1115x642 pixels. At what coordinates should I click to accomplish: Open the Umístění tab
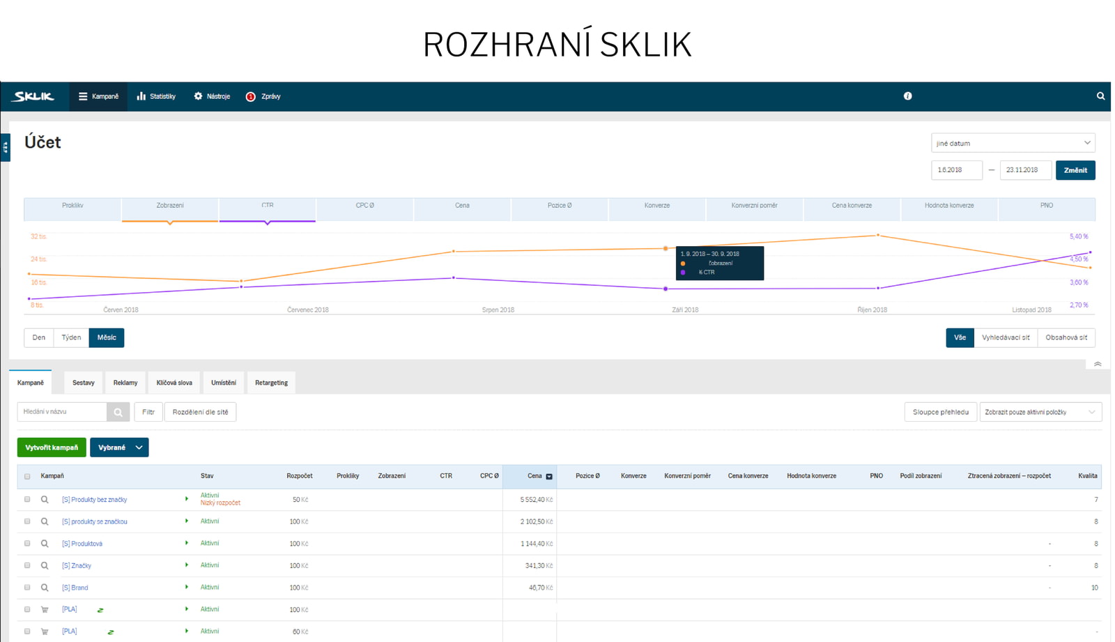click(x=224, y=383)
